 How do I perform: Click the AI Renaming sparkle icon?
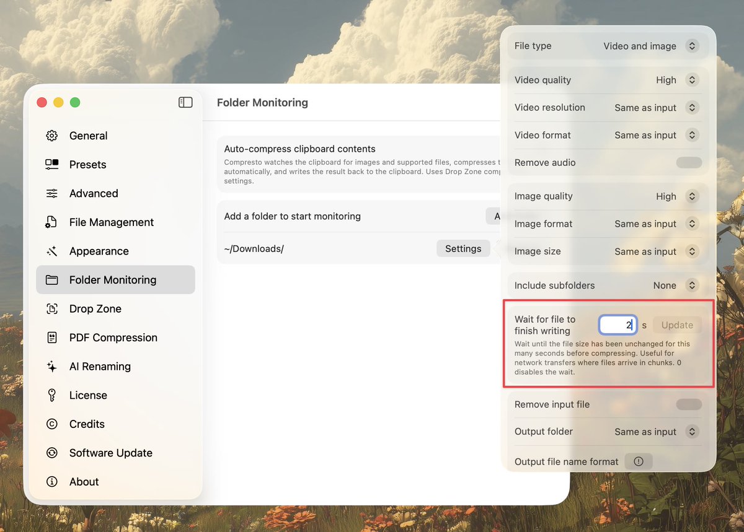click(52, 366)
